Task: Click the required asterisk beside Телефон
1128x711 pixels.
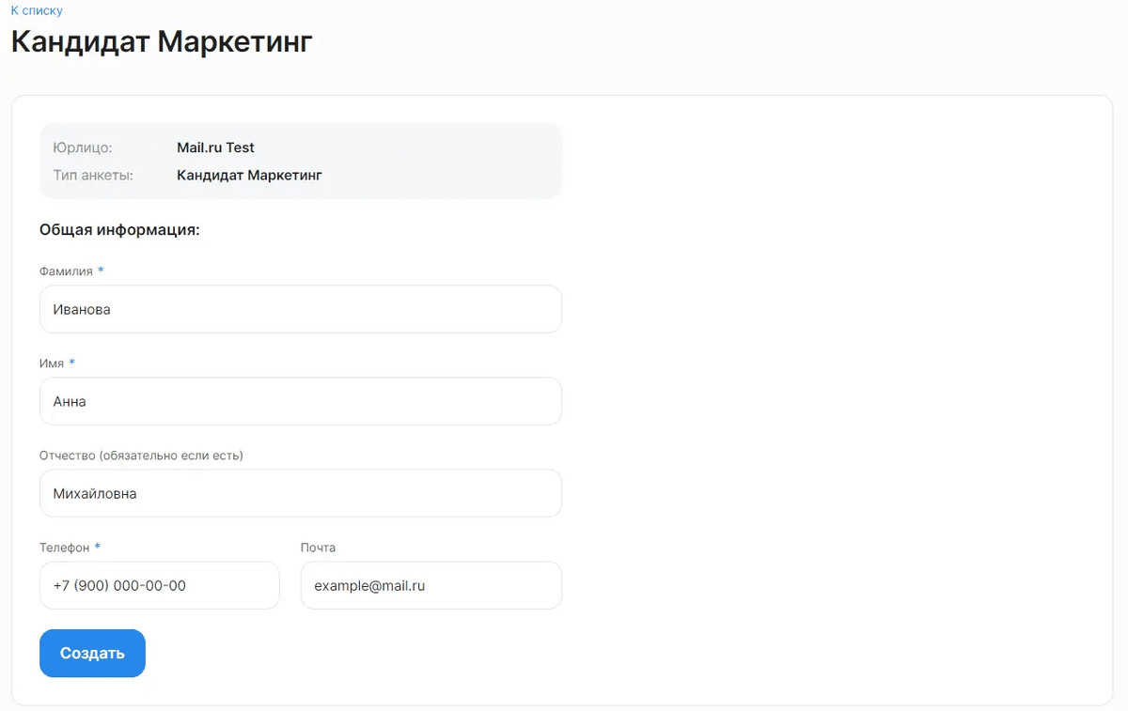Action: (x=98, y=547)
